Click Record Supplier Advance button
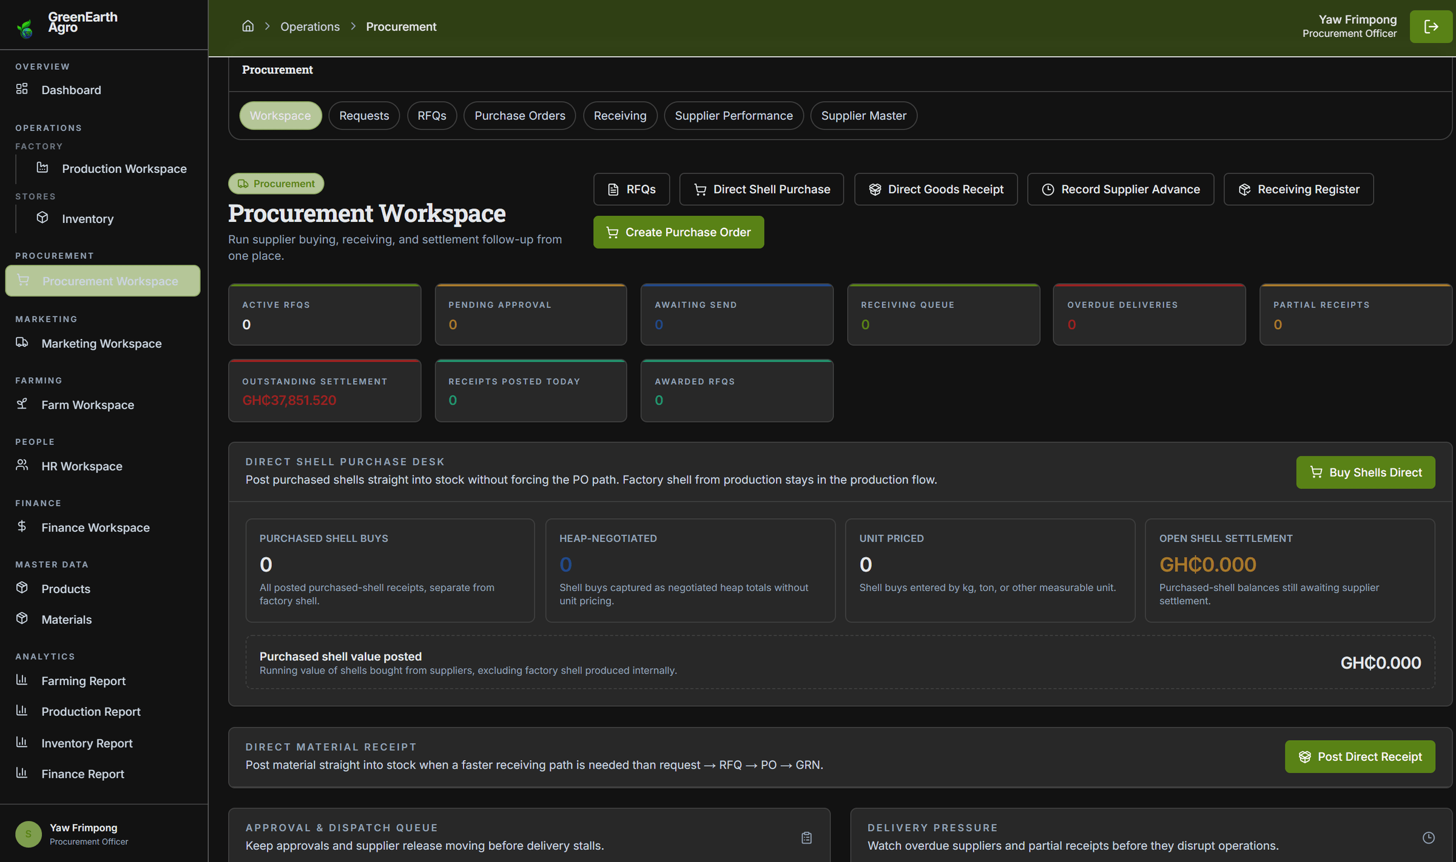Image resolution: width=1456 pixels, height=862 pixels. pos(1121,189)
